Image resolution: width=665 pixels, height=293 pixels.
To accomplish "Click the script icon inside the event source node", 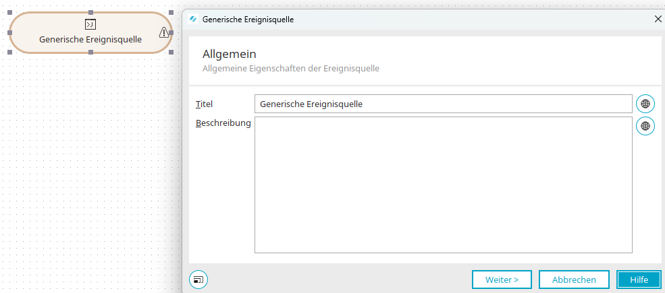I will [90, 24].
